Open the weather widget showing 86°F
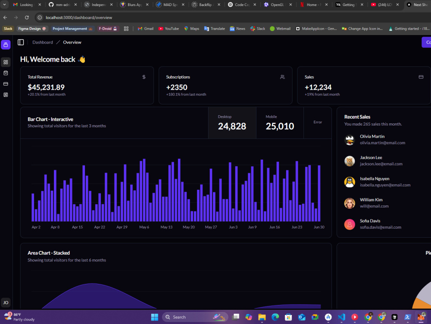The image size is (431, 324). pos(19,317)
